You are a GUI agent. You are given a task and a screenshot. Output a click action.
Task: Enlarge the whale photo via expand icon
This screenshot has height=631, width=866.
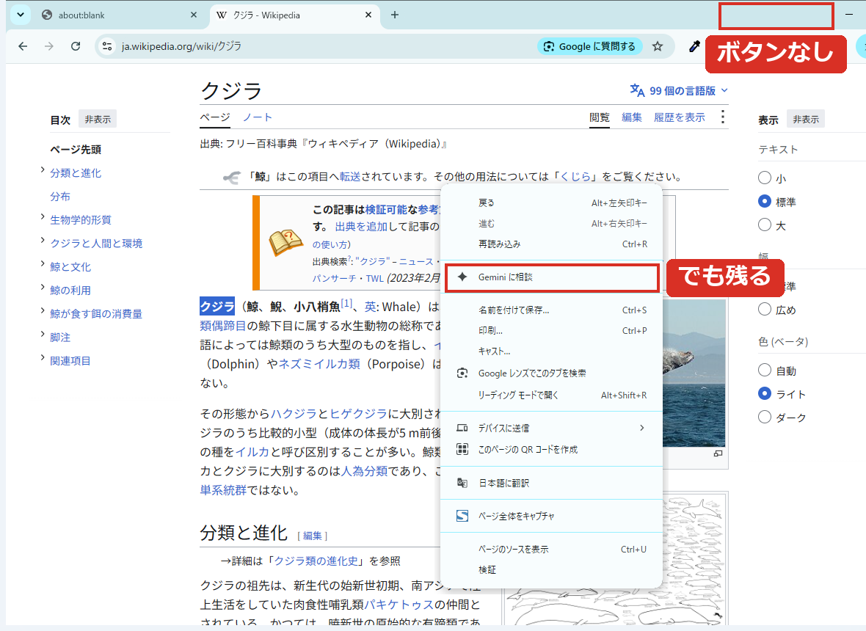coord(718,453)
